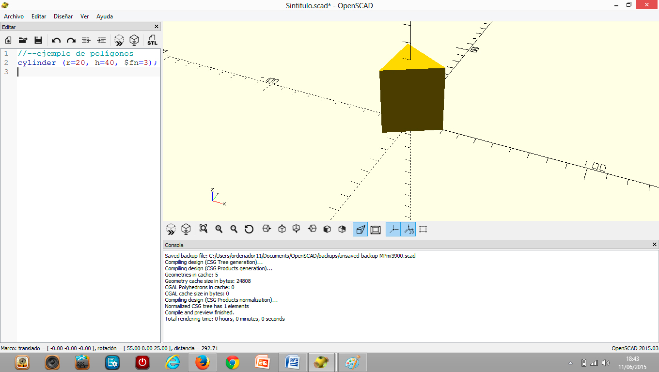Show edges toggle in view toolbar
The height and width of the screenshot is (372, 659).
pos(423,229)
